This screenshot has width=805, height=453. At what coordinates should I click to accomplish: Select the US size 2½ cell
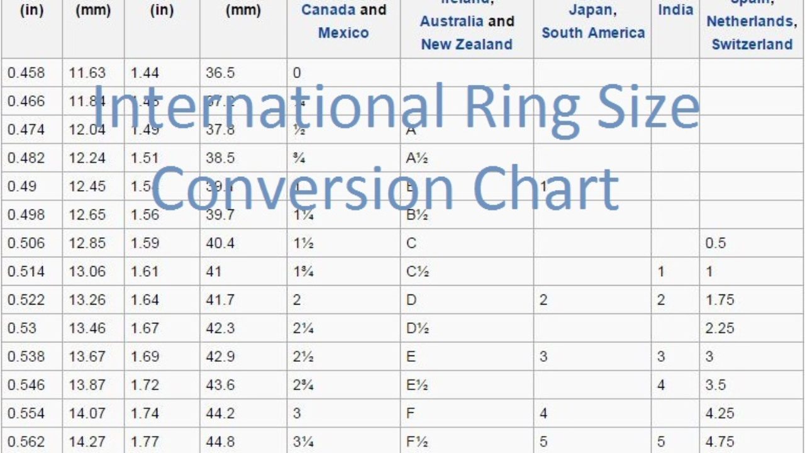343,357
